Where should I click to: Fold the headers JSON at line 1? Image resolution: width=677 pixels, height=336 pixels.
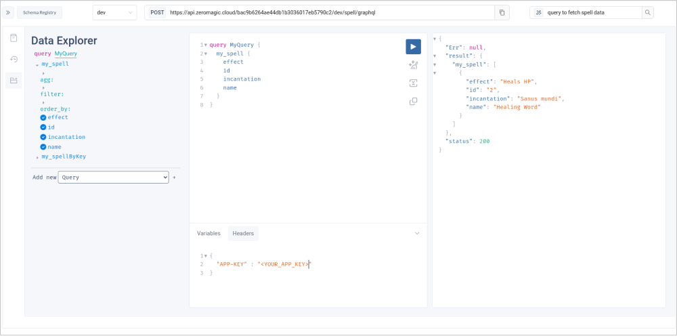click(x=206, y=255)
